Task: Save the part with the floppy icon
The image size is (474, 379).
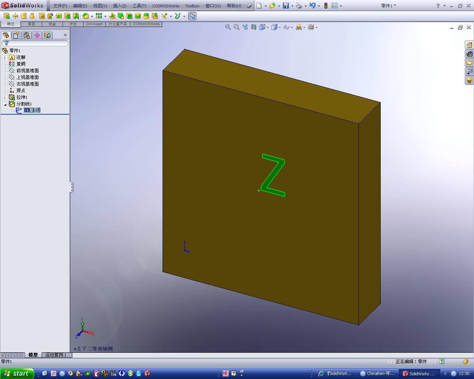Action: coord(286,6)
